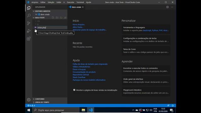Click the Novo Arquivo link
The width and height of the screenshot is (201, 113).
pyautogui.click(x=79, y=24)
